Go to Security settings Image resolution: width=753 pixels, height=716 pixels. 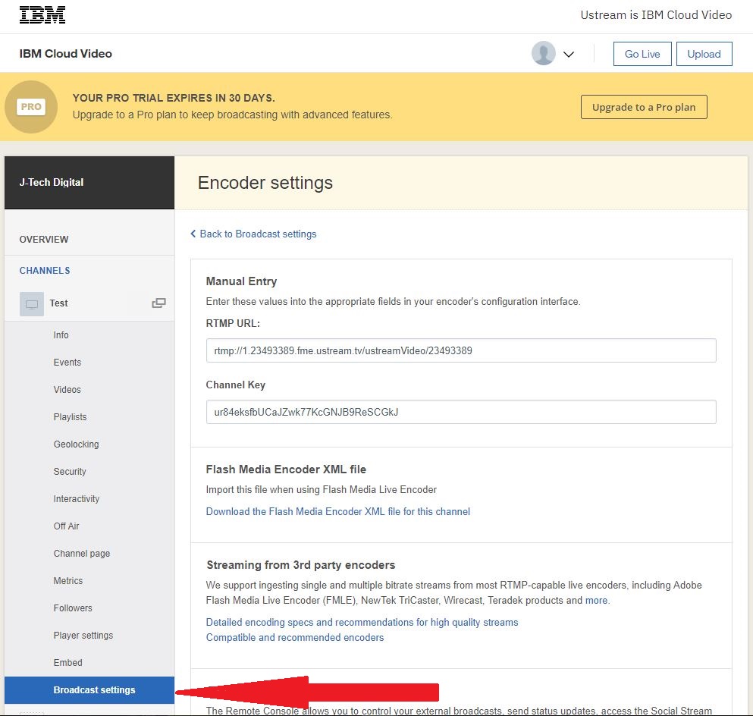coord(70,472)
